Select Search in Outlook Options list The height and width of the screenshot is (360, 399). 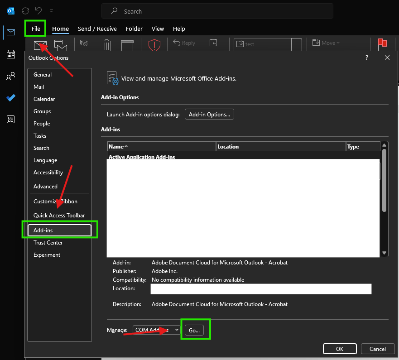pyautogui.click(x=59, y=148)
